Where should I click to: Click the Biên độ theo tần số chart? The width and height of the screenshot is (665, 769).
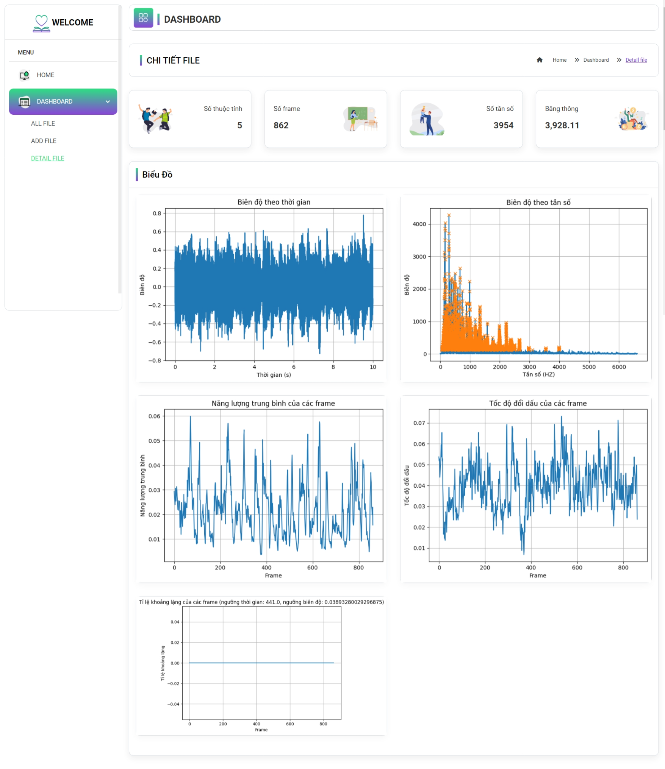(x=526, y=289)
